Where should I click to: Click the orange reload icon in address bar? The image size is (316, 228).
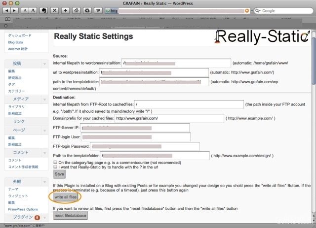pos(247,11)
